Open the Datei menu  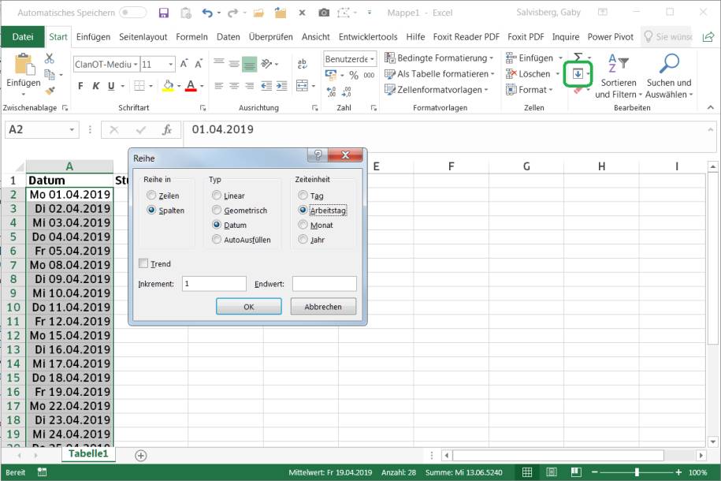click(x=23, y=37)
